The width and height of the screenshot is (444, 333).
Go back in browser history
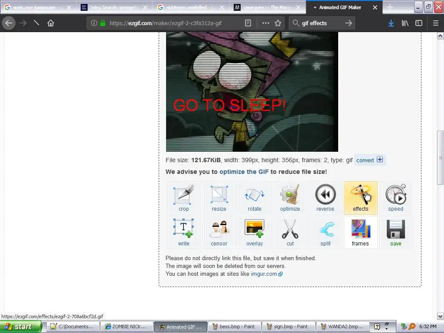click(9, 23)
